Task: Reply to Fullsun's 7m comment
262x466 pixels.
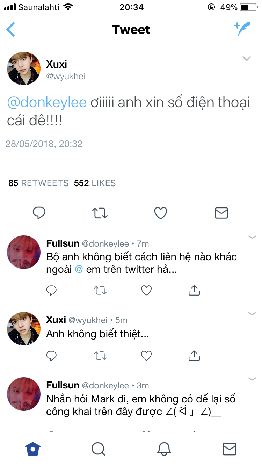Action: [51, 290]
